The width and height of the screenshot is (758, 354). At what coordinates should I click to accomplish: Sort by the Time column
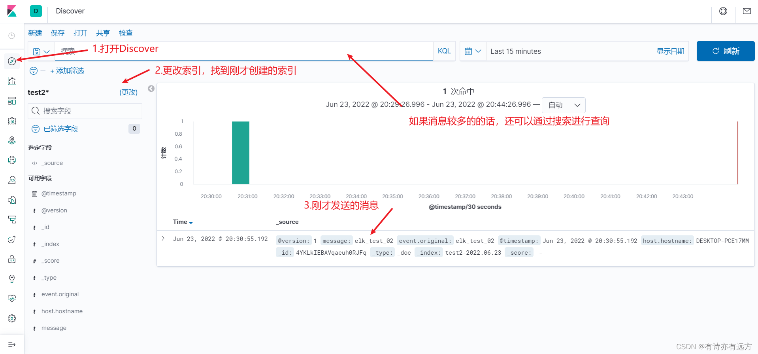(x=183, y=222)
